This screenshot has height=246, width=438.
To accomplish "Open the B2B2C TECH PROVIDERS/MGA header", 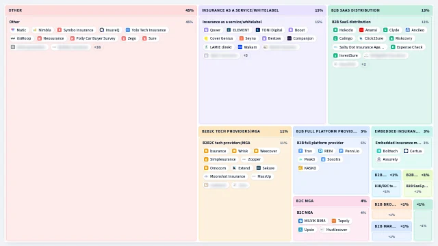I will point(245,131).
